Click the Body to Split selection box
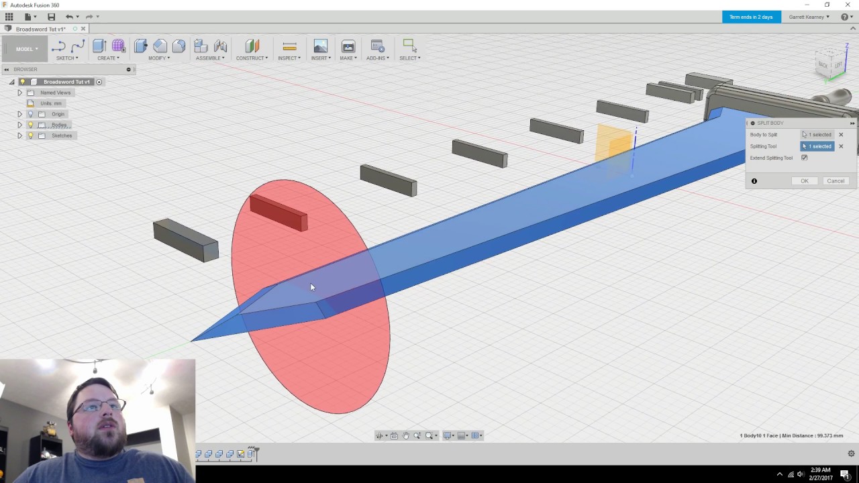The height and width of the screenshot is (483, 859). tap(817, 135)
